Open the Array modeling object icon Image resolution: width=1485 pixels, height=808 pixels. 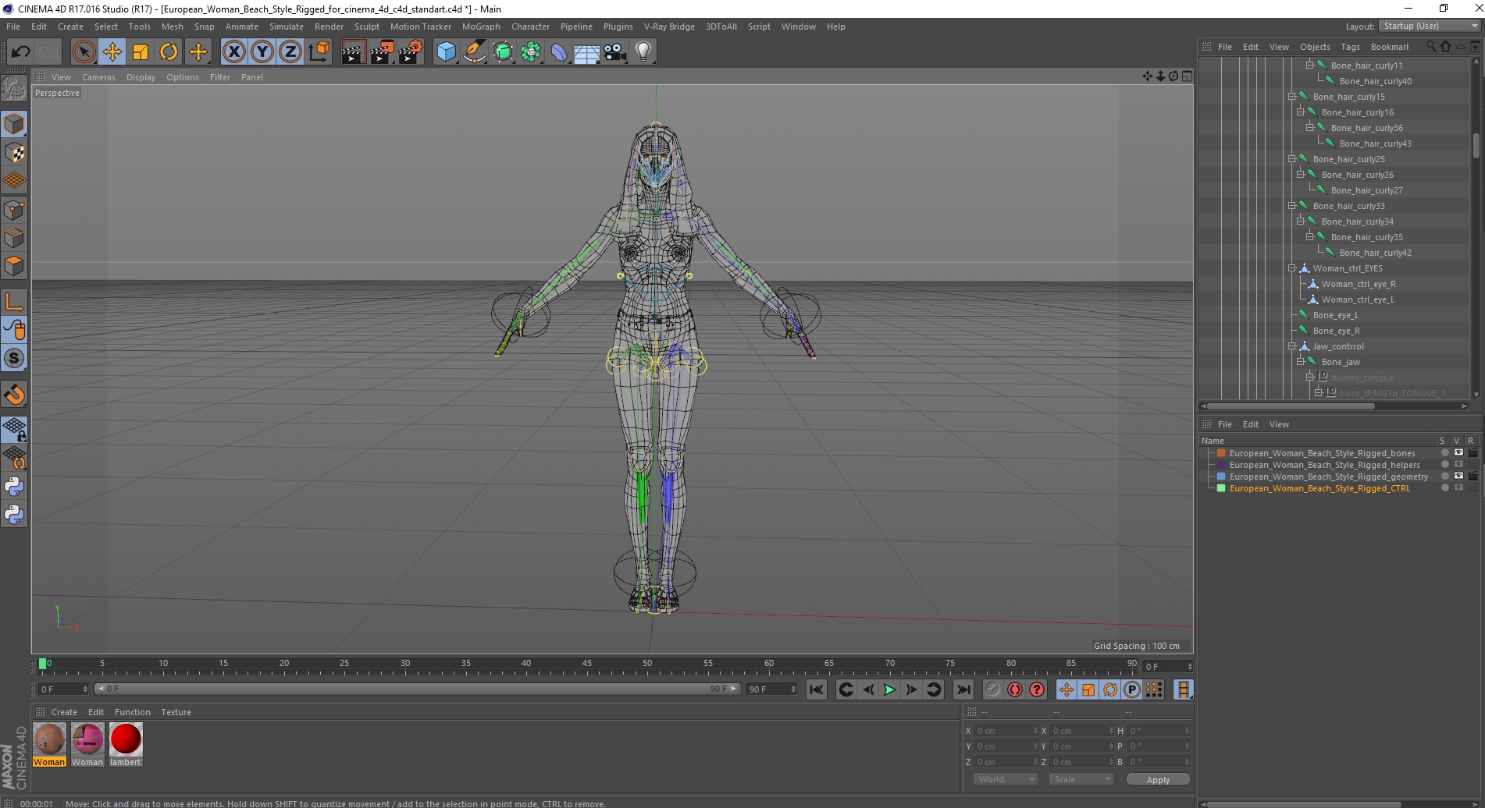click(x=531, y=52)
